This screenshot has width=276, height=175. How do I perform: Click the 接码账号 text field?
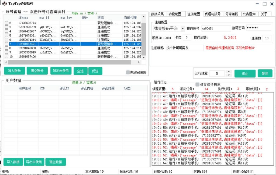tap(216, 28)
